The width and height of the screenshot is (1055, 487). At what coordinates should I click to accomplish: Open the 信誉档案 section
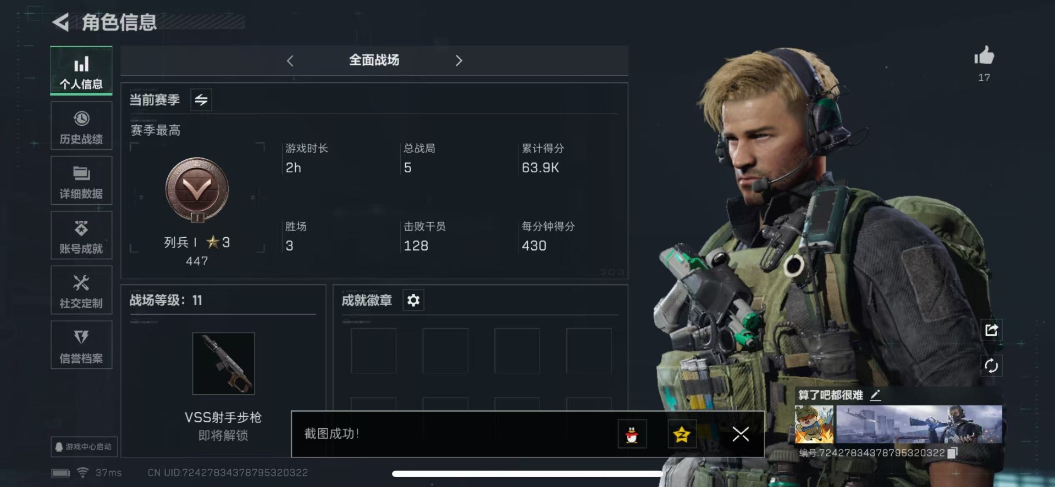click(x=81, y=345)
